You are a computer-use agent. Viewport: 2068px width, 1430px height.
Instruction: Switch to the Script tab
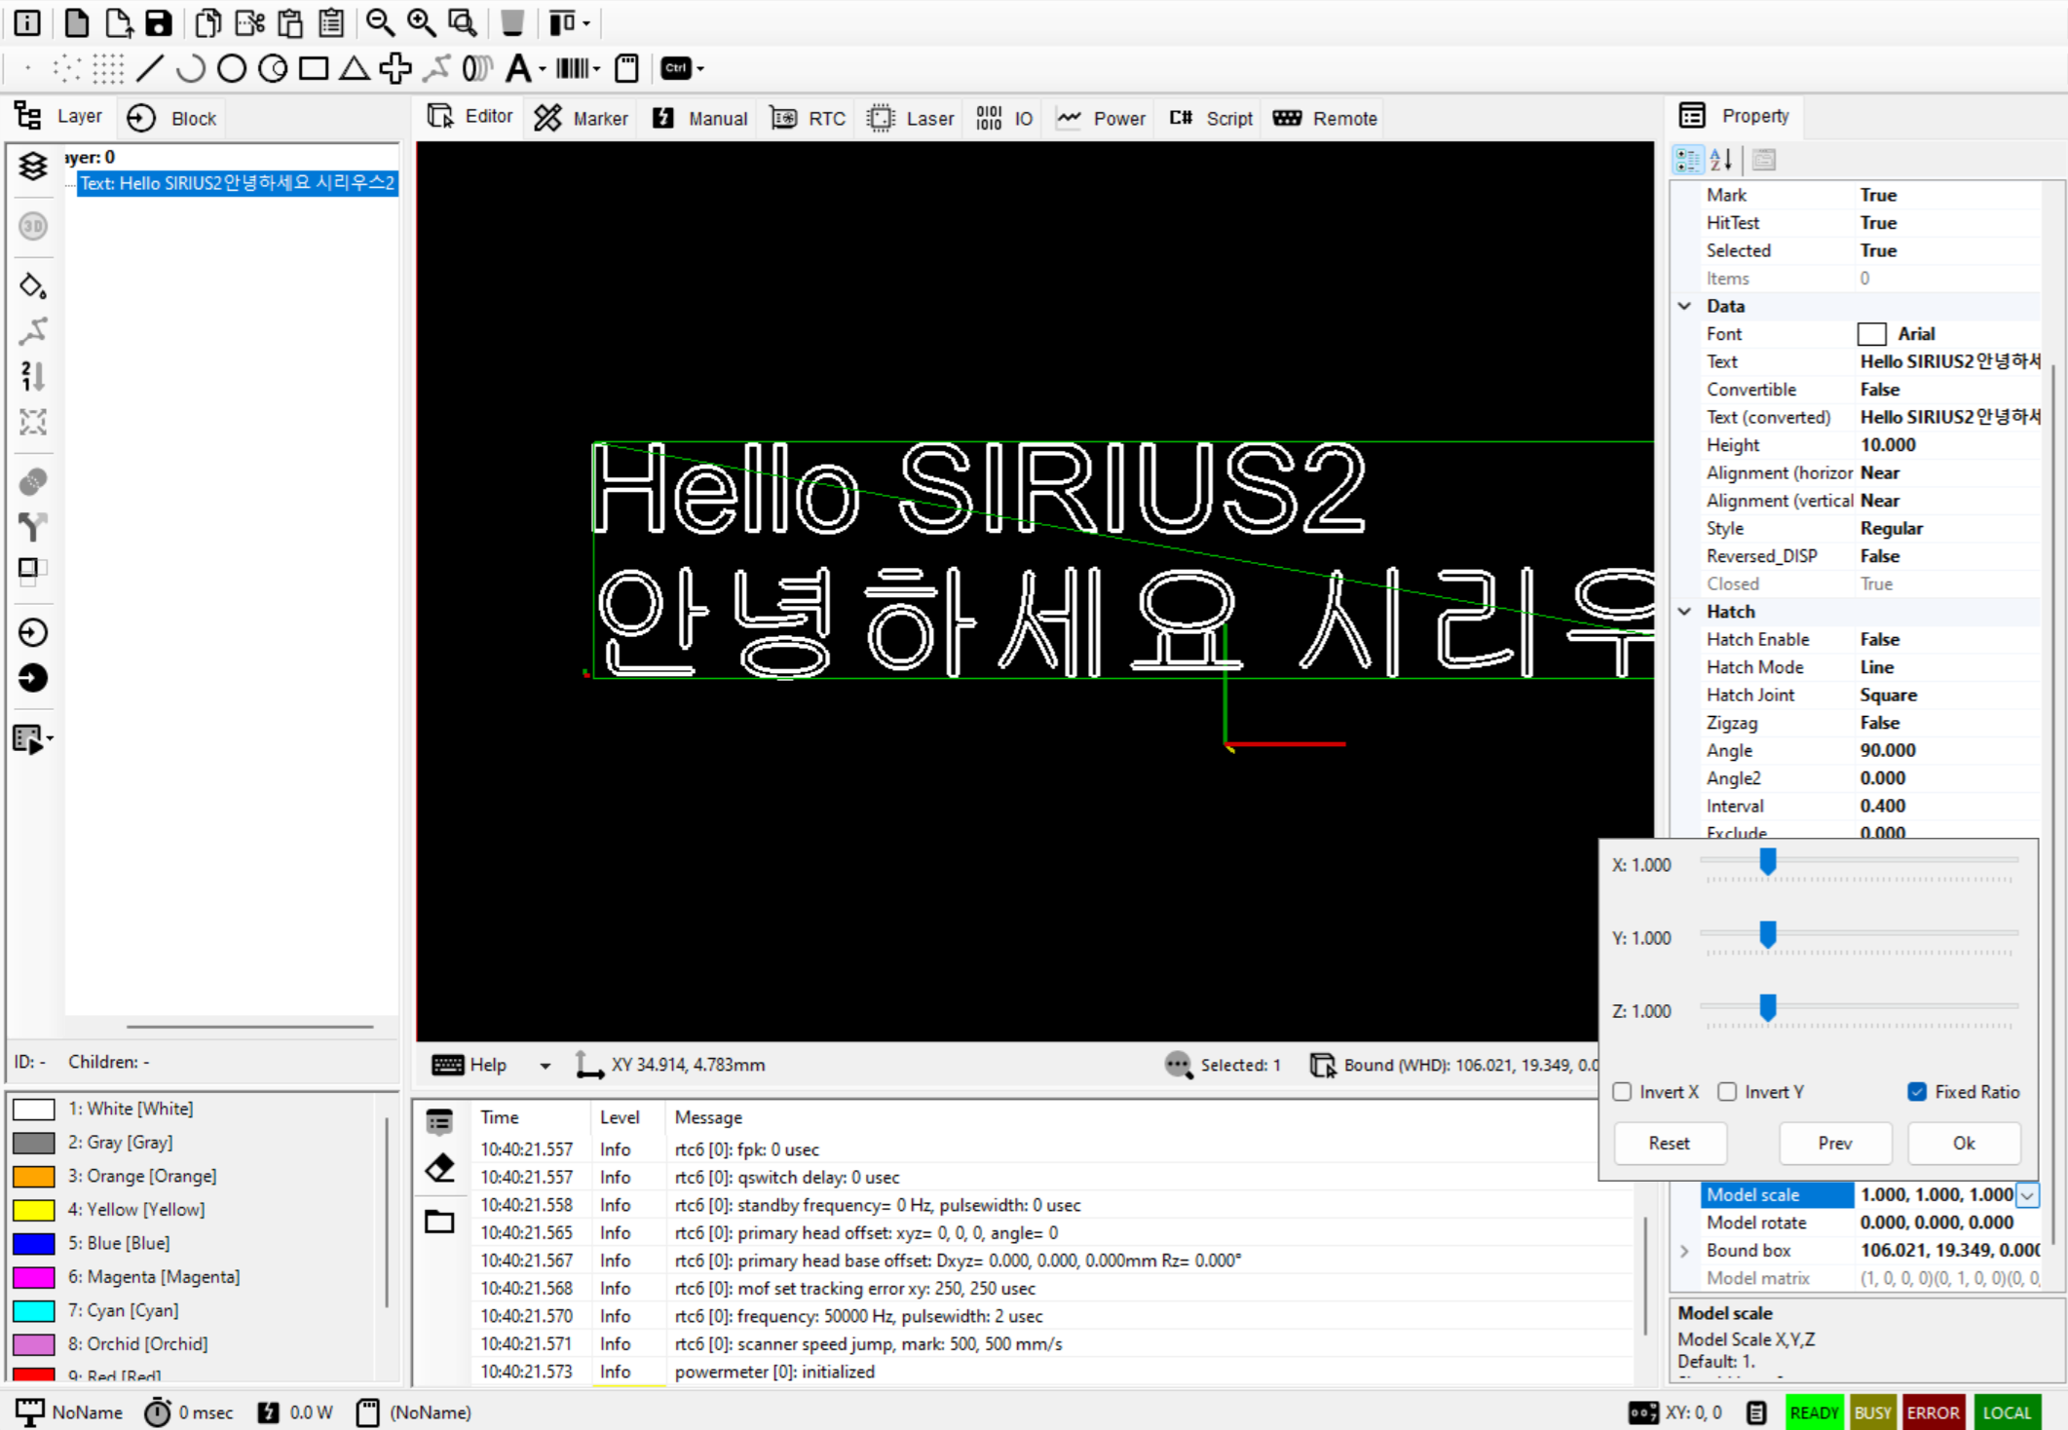pos(1211,118)
